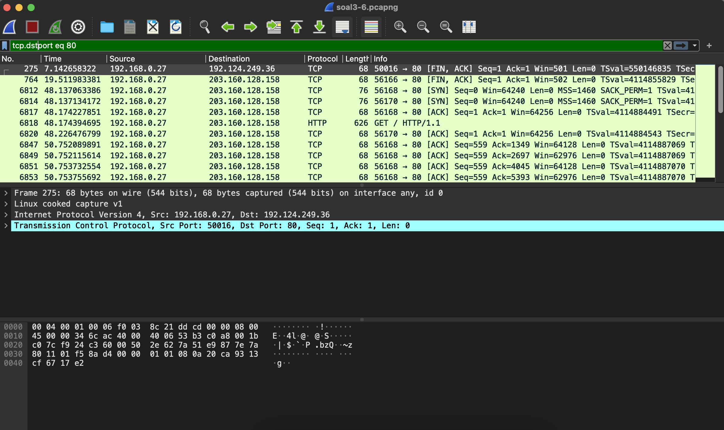Open saved filter bookmarks
The height and width of the screenshot is (430, 724).
click(x=5, y=46)
